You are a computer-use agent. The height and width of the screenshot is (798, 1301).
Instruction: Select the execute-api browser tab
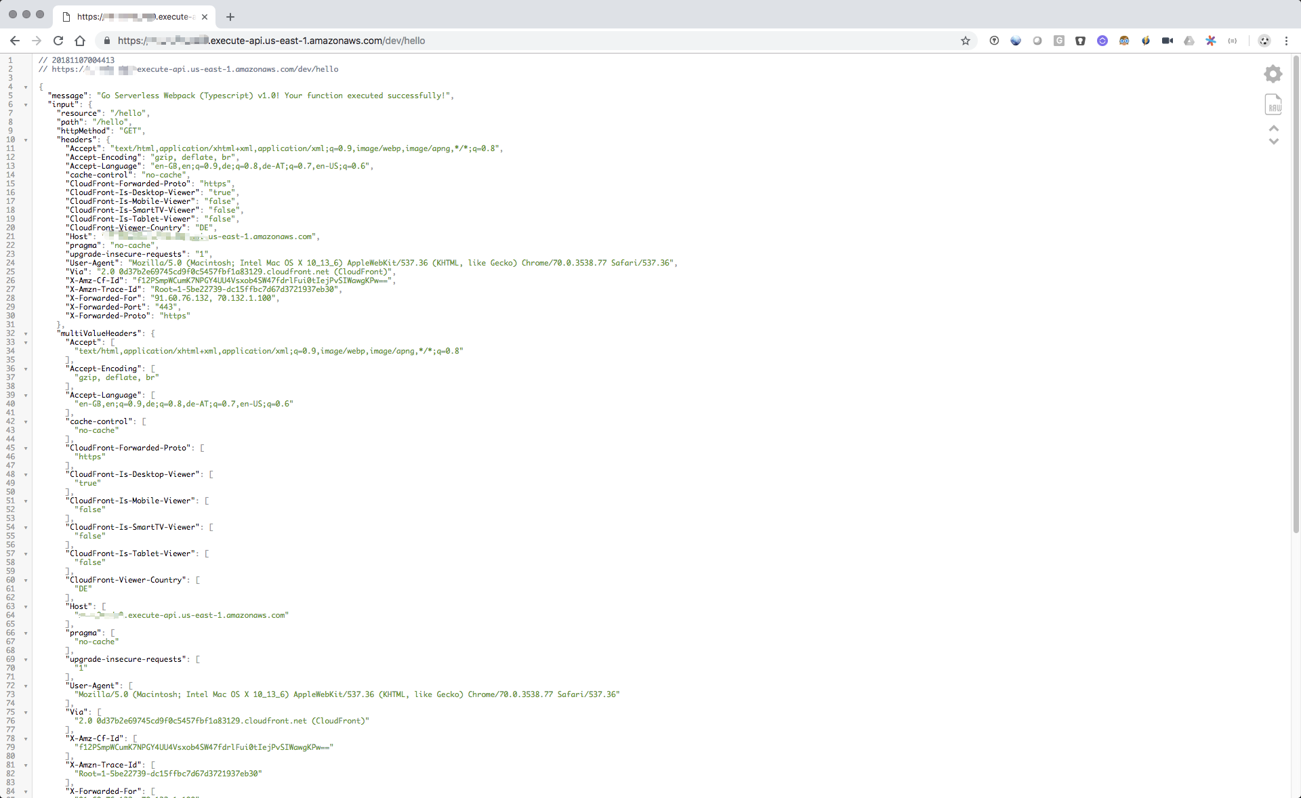(x=136, y=16)
